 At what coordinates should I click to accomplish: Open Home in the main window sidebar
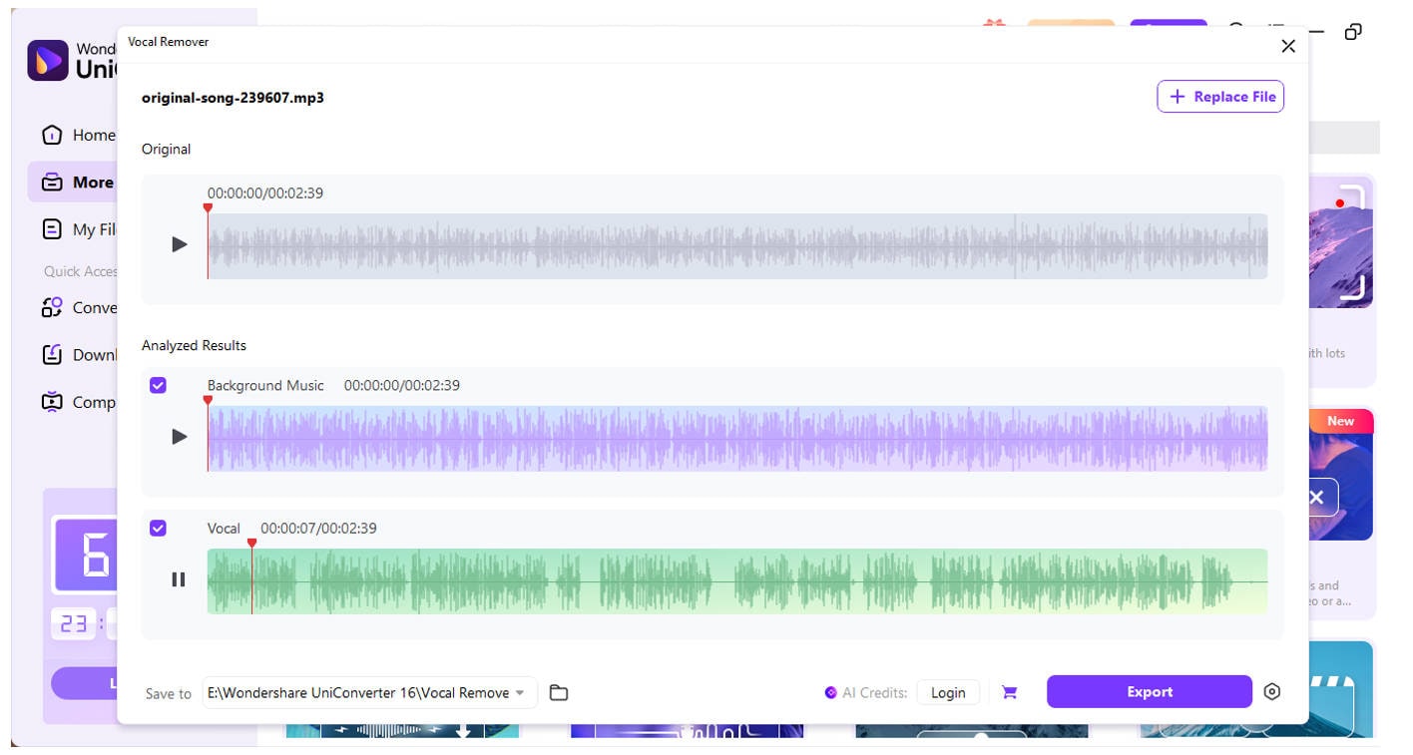click(x=78, y=135)
